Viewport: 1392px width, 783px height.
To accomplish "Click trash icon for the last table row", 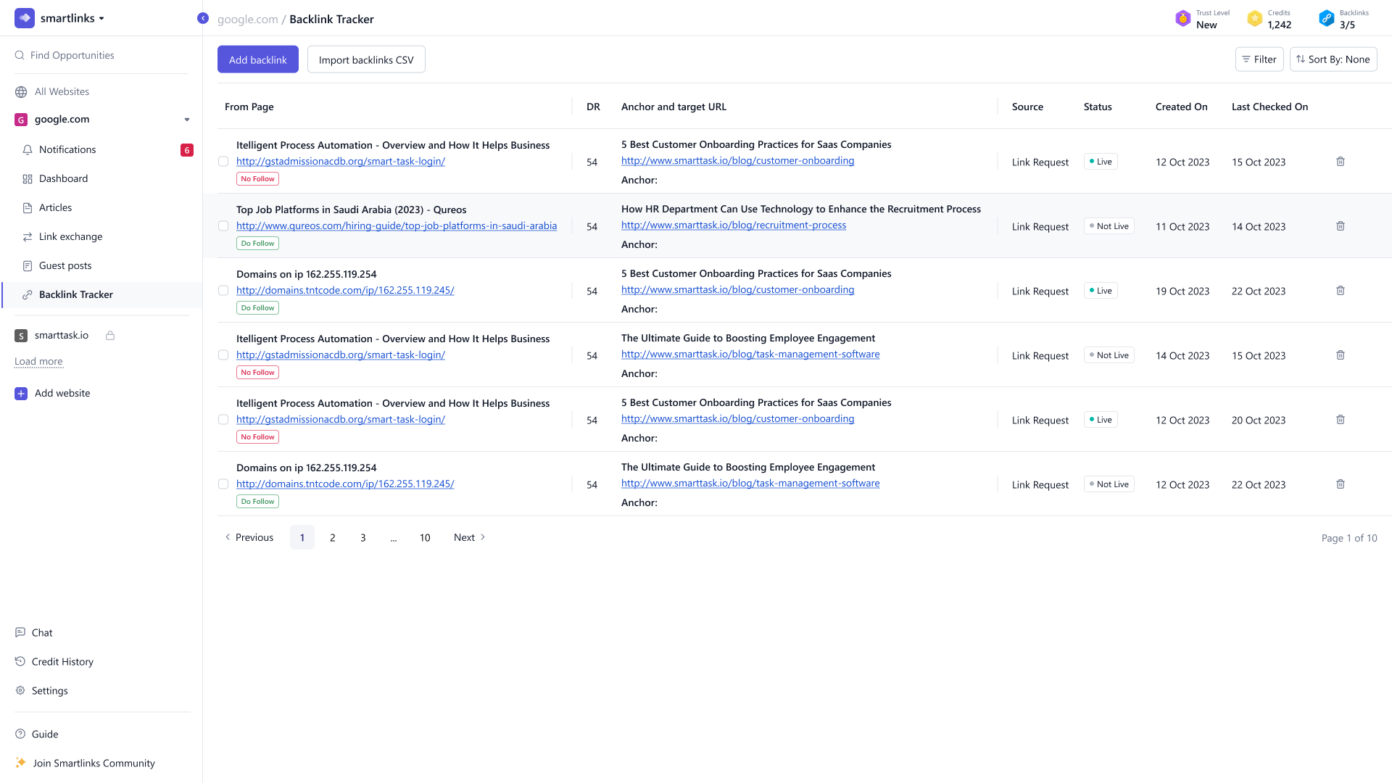I will coord(1341,484).
